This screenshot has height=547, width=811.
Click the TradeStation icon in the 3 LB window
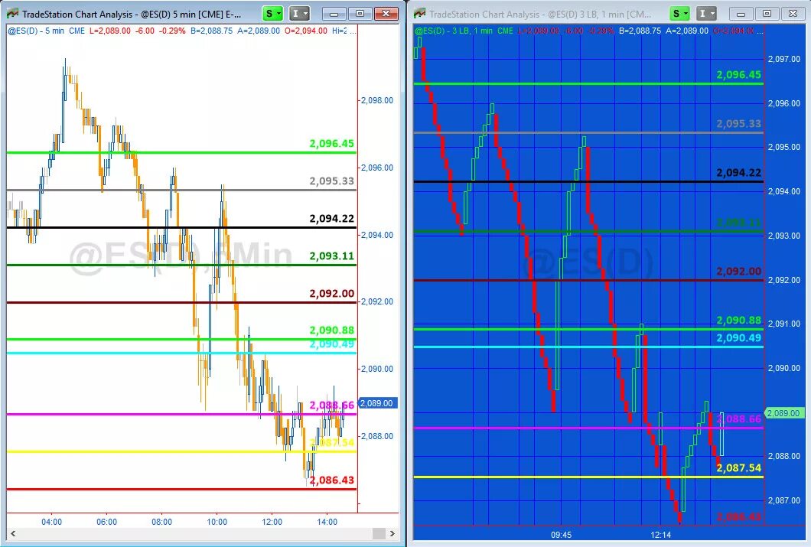(419, 14)
